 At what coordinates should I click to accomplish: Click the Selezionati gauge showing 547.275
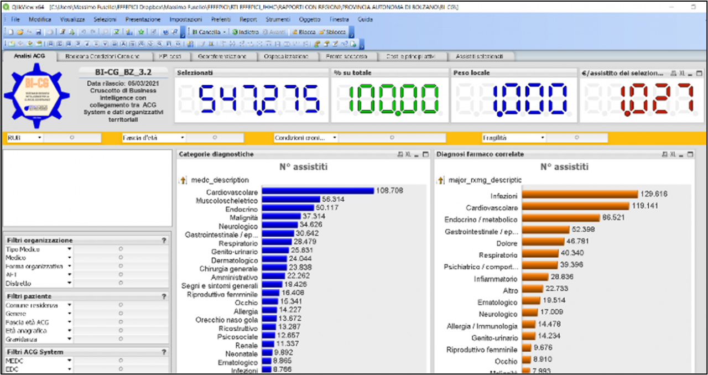coord(252,100)
